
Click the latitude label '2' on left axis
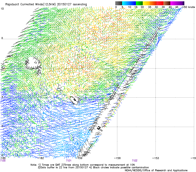(2, 126)
